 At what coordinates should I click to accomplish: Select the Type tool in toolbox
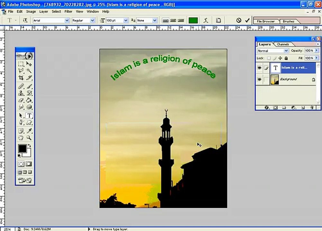(29, 116)
